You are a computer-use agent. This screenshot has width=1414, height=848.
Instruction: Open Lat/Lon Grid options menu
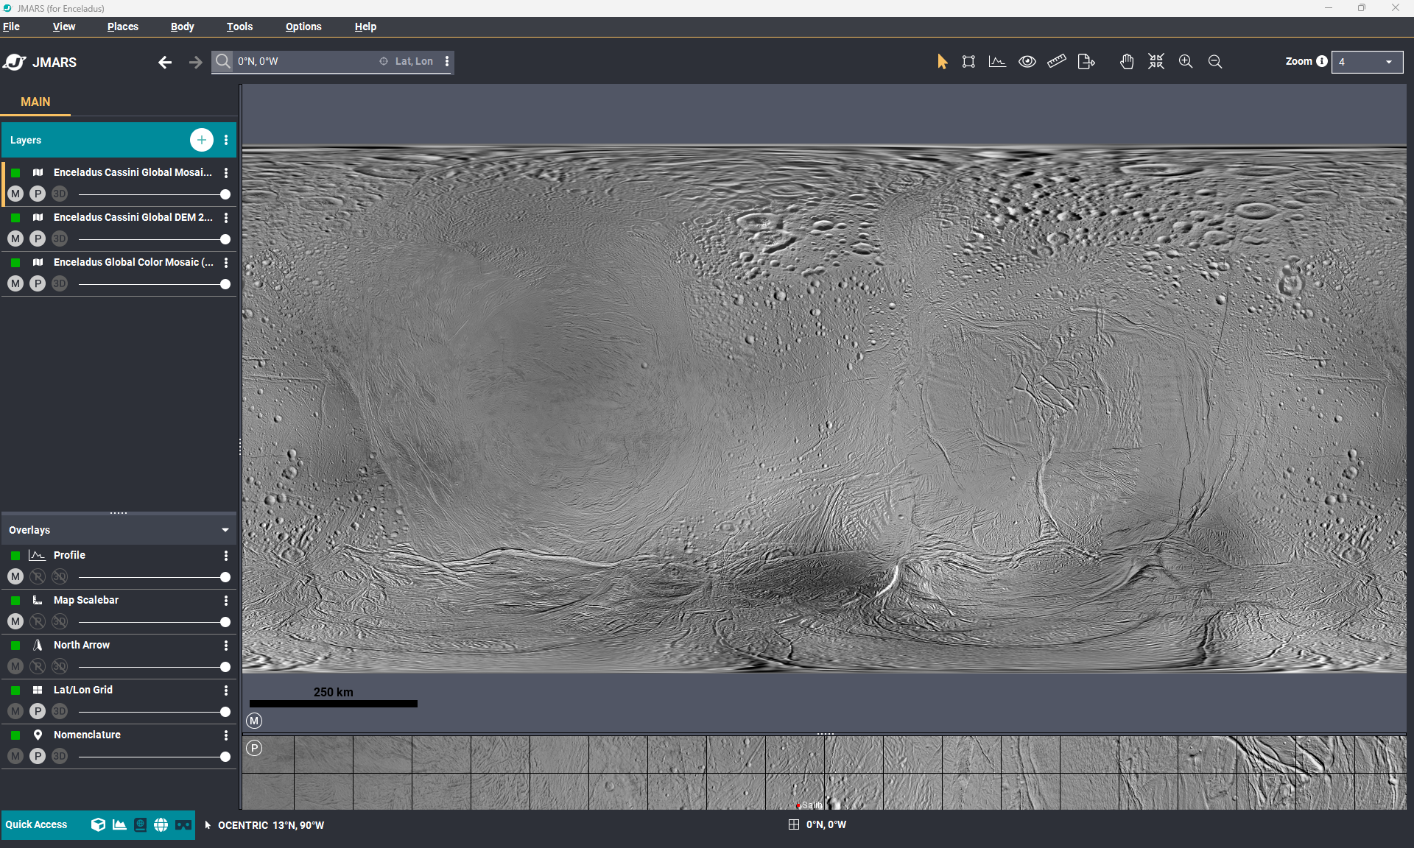(226, 690)
